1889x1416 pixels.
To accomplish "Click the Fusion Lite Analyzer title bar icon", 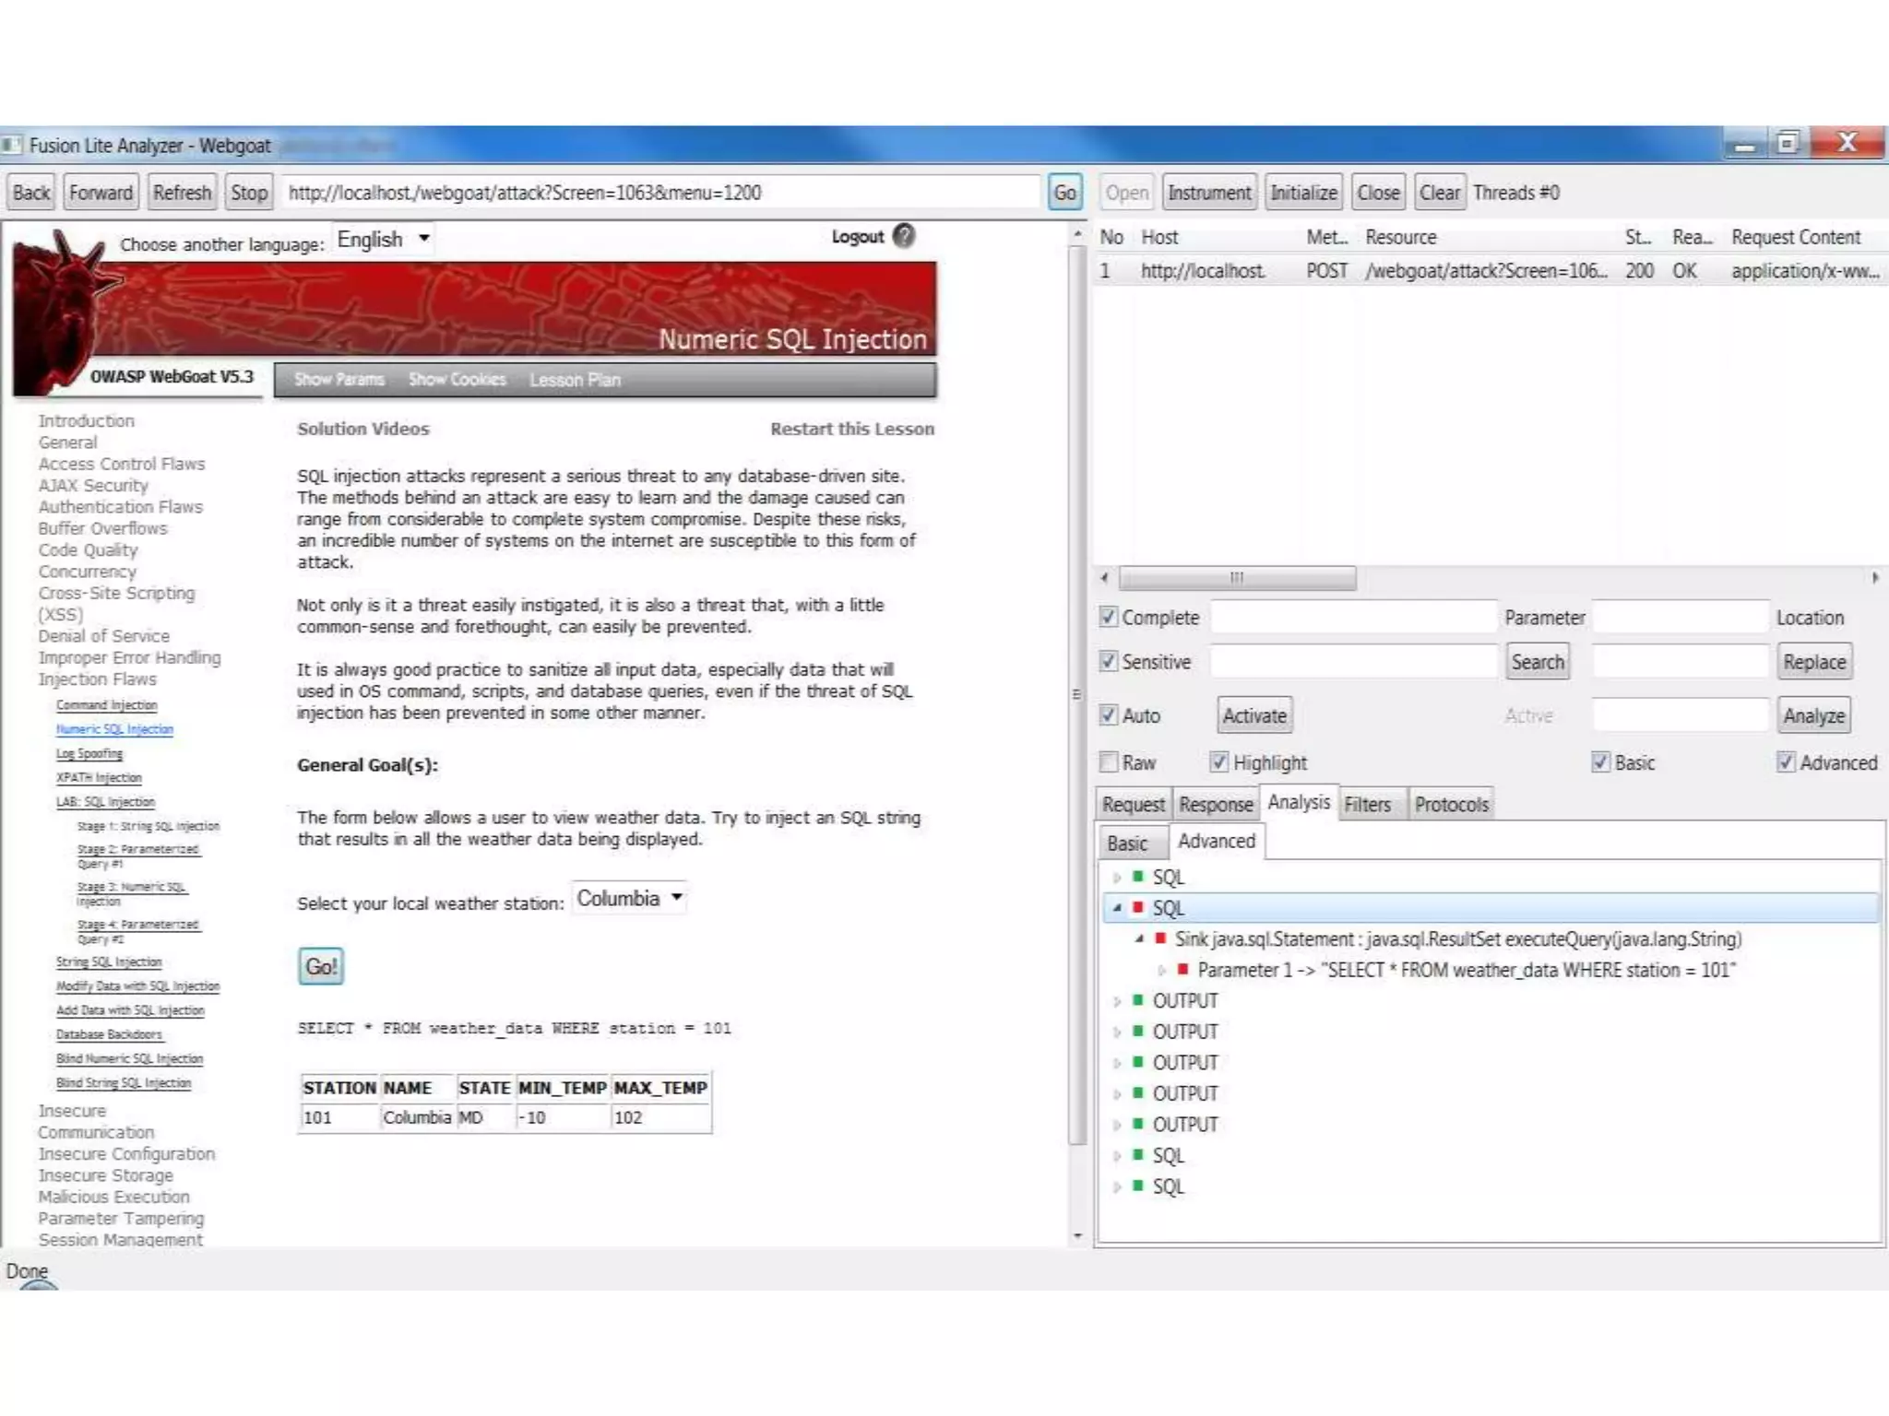I will pos(12,145).
